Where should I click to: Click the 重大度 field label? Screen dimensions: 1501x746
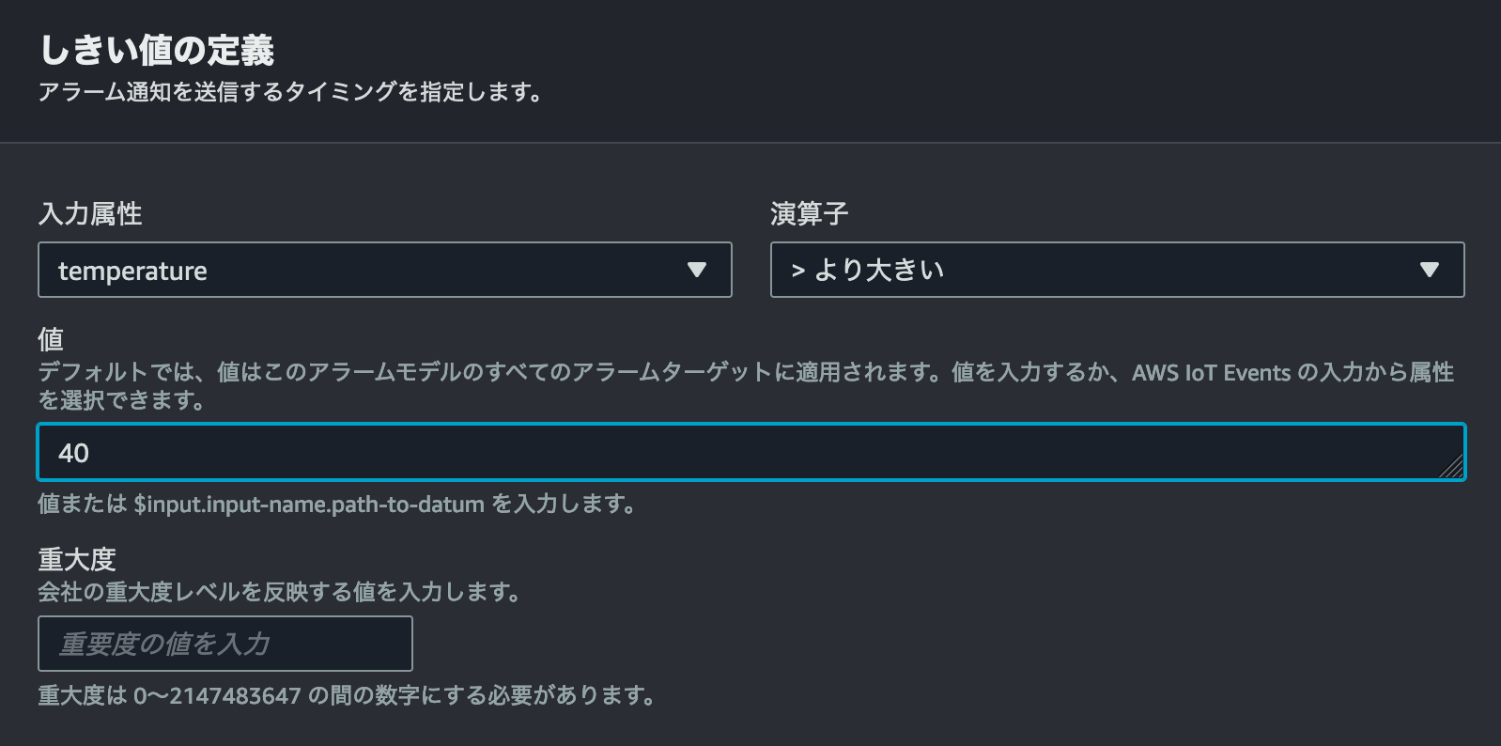pyautogui.click(x=77, y=560)
